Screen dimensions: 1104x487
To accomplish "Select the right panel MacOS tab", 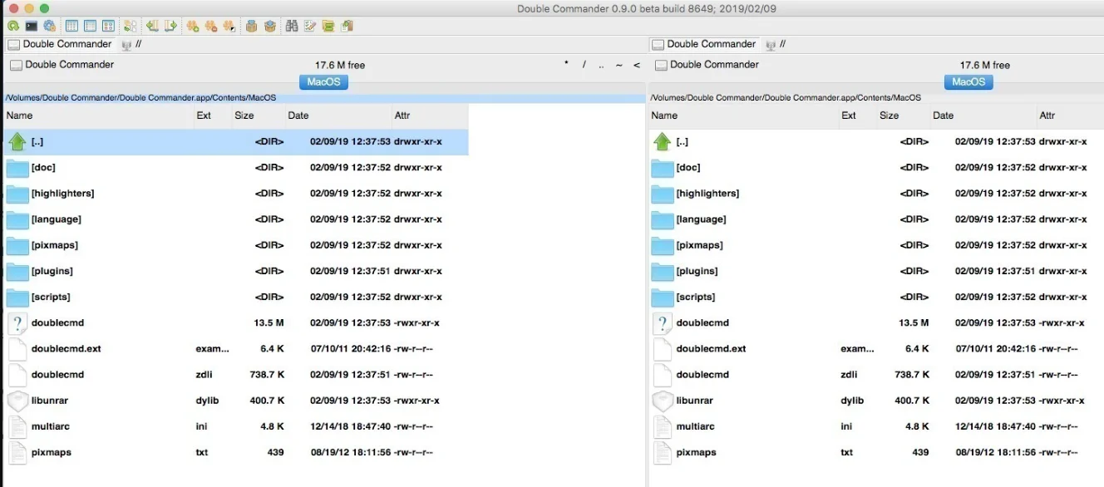I will 968,81.
